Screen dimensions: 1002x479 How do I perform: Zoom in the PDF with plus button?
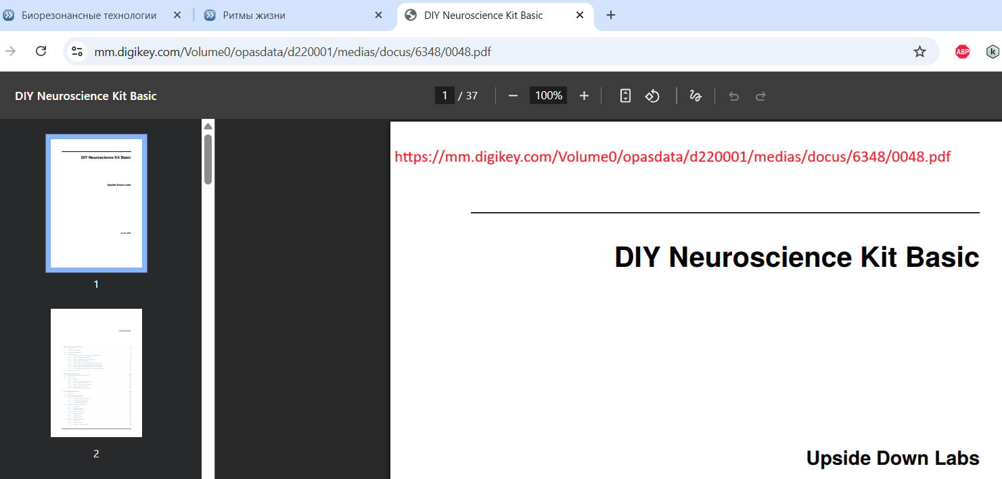(x=585, y=96)
